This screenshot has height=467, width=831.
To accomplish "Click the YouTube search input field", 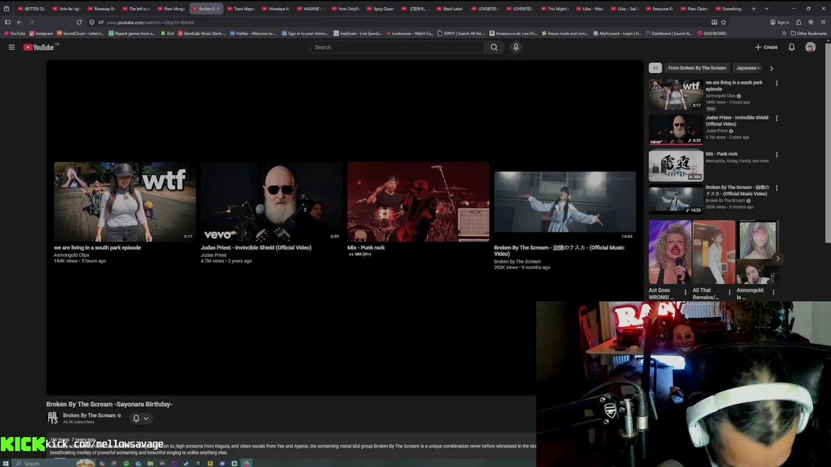I will click(396, 47).
